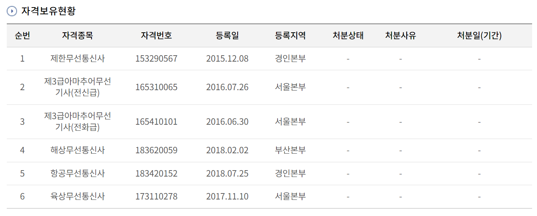
Task: Open the 해상무선통신사 qualification row
Action: [x=78, y=150]
